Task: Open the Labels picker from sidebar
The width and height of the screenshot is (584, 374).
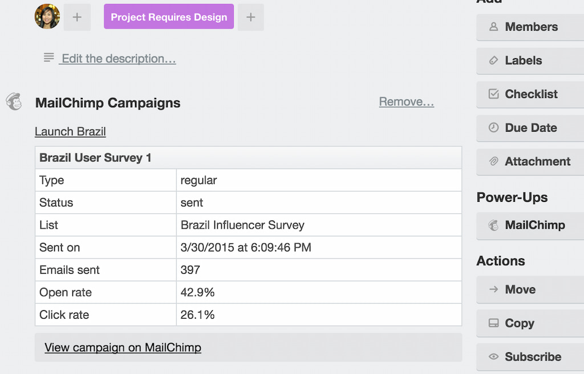Action: pos(530,60)
